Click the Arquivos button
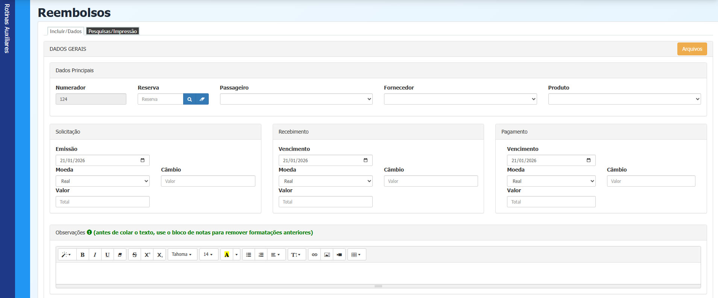The image size is (718, 298). tap(692, 49)
